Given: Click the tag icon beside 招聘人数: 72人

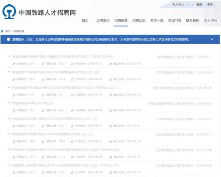Looking at the screenshot, I should pos(43,173).
